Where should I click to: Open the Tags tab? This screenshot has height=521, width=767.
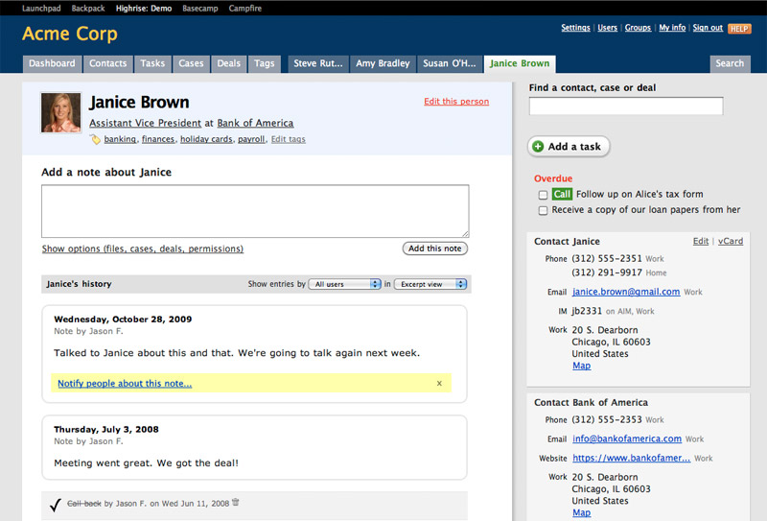265,63
